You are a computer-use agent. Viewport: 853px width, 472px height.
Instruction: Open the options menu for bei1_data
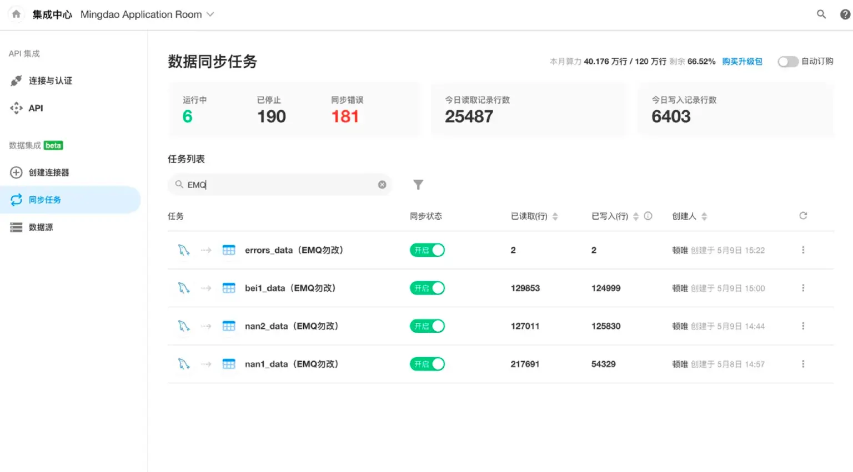(803, 288)
